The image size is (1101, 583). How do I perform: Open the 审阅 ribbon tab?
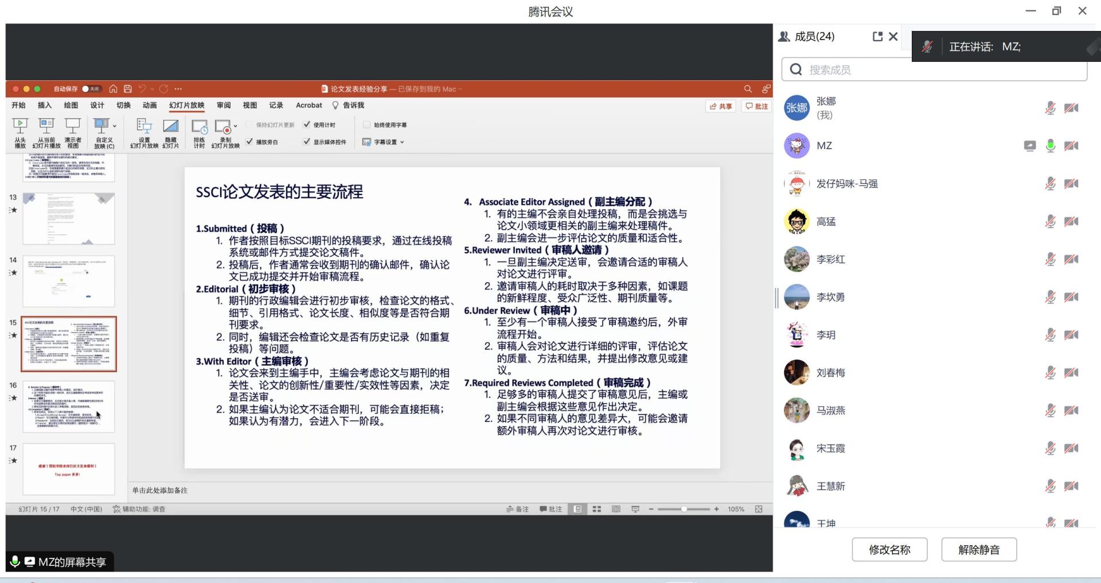224,105
